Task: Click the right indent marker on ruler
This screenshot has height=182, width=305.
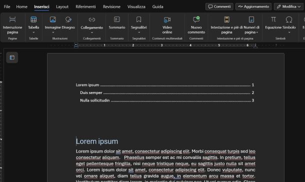Action: tap(255, 45)
